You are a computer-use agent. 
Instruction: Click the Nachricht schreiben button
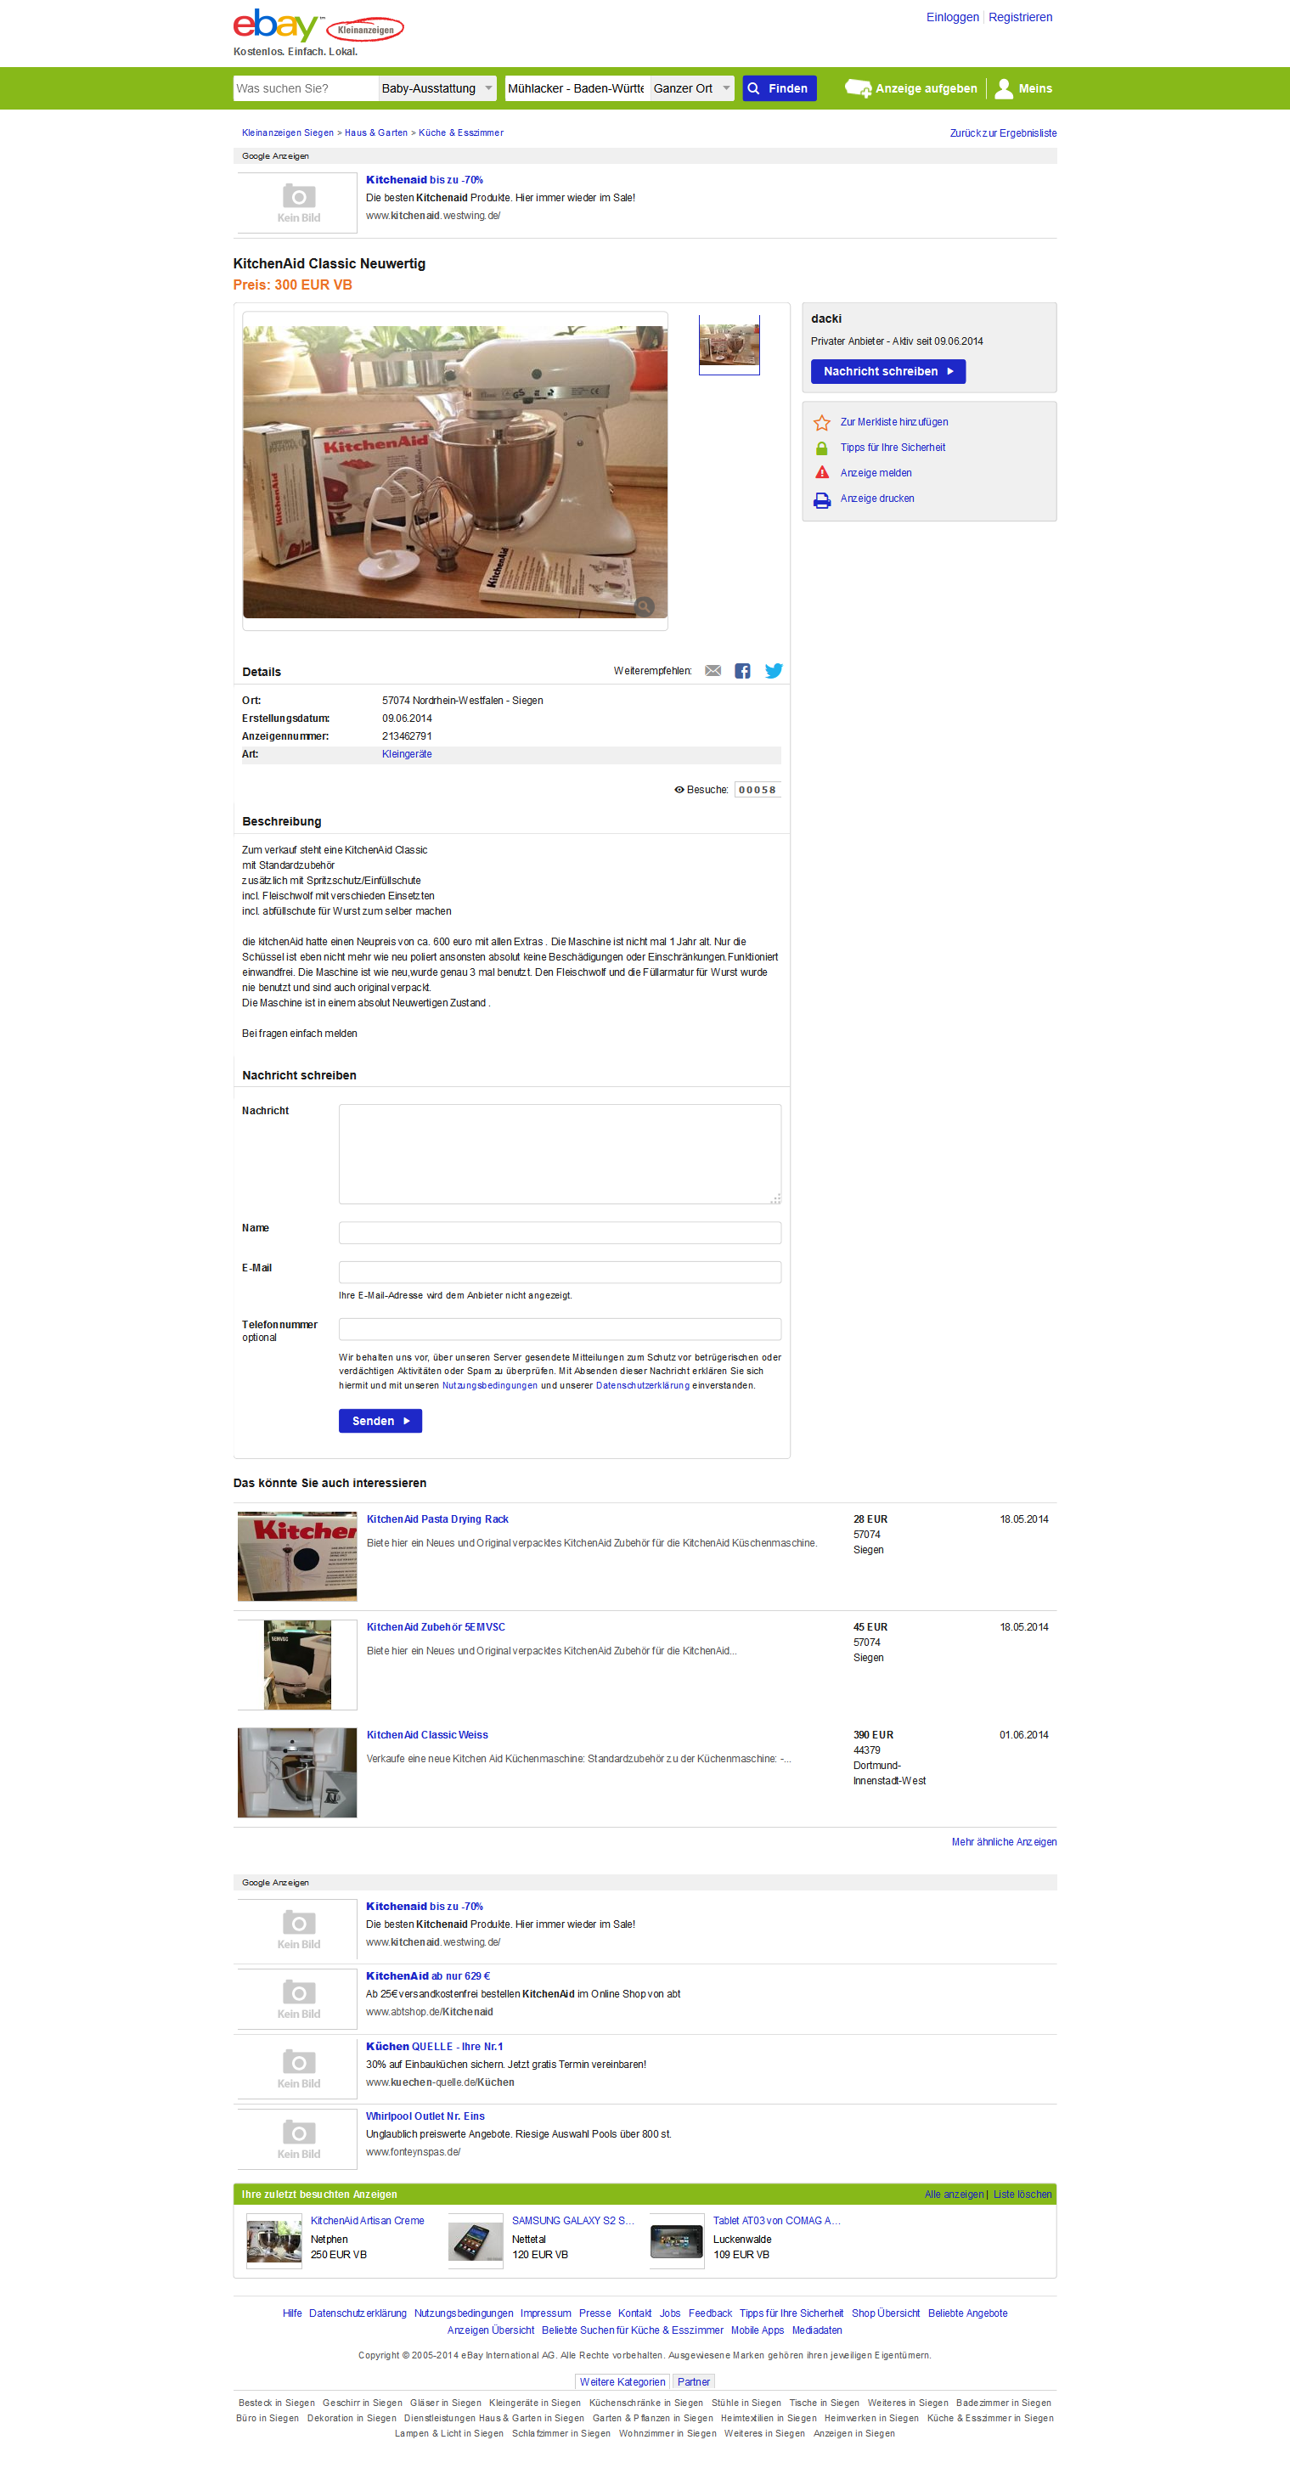[x=887, y=372]
